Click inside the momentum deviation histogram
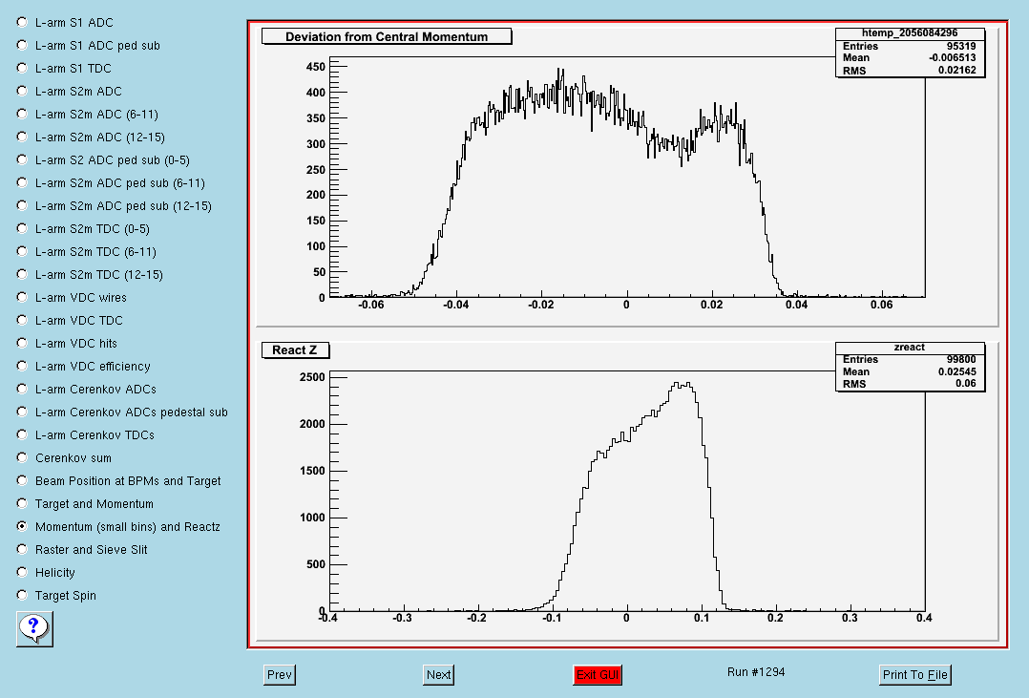The height and width of the screenshot is (698, 1029). pos(627,178)
